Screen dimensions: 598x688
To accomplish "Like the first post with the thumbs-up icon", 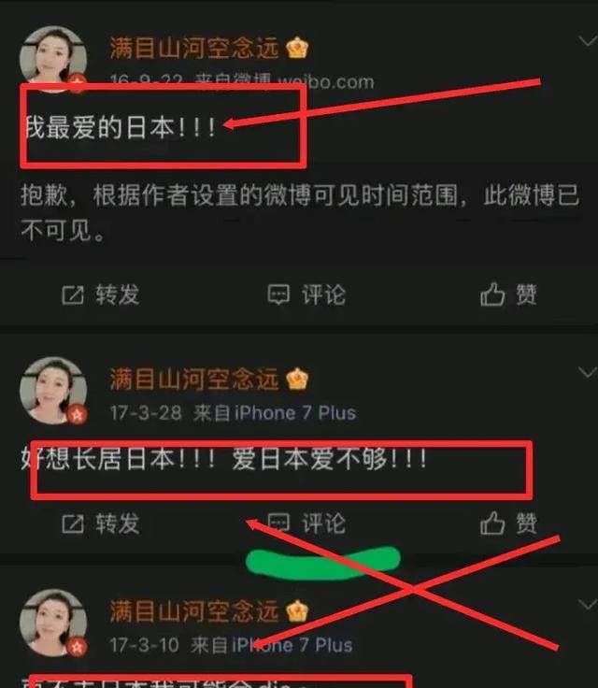I will point(492,294).
